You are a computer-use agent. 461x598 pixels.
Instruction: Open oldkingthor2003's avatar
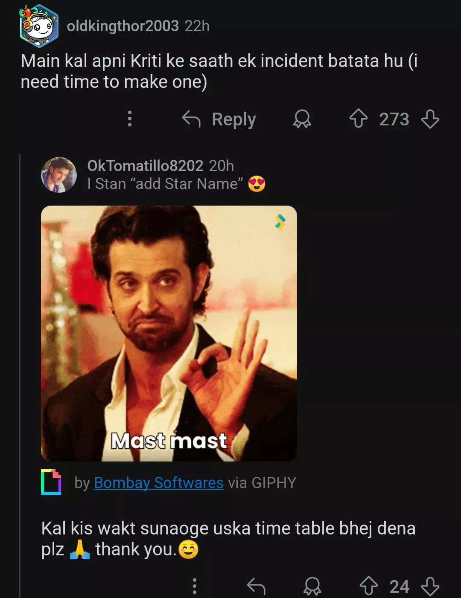pos(39,26)
